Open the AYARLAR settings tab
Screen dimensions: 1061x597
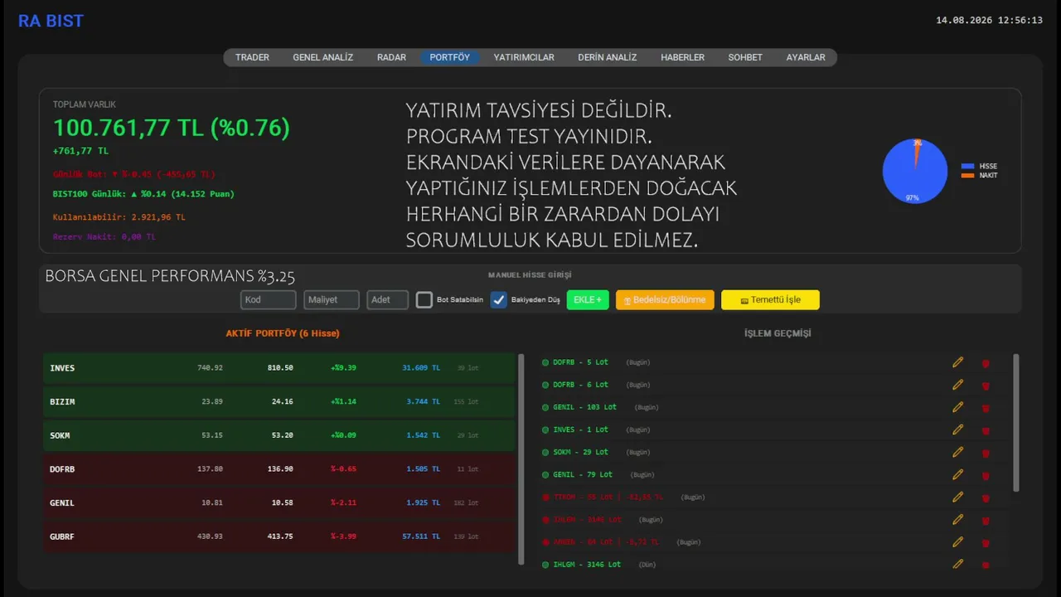point(806,57)
